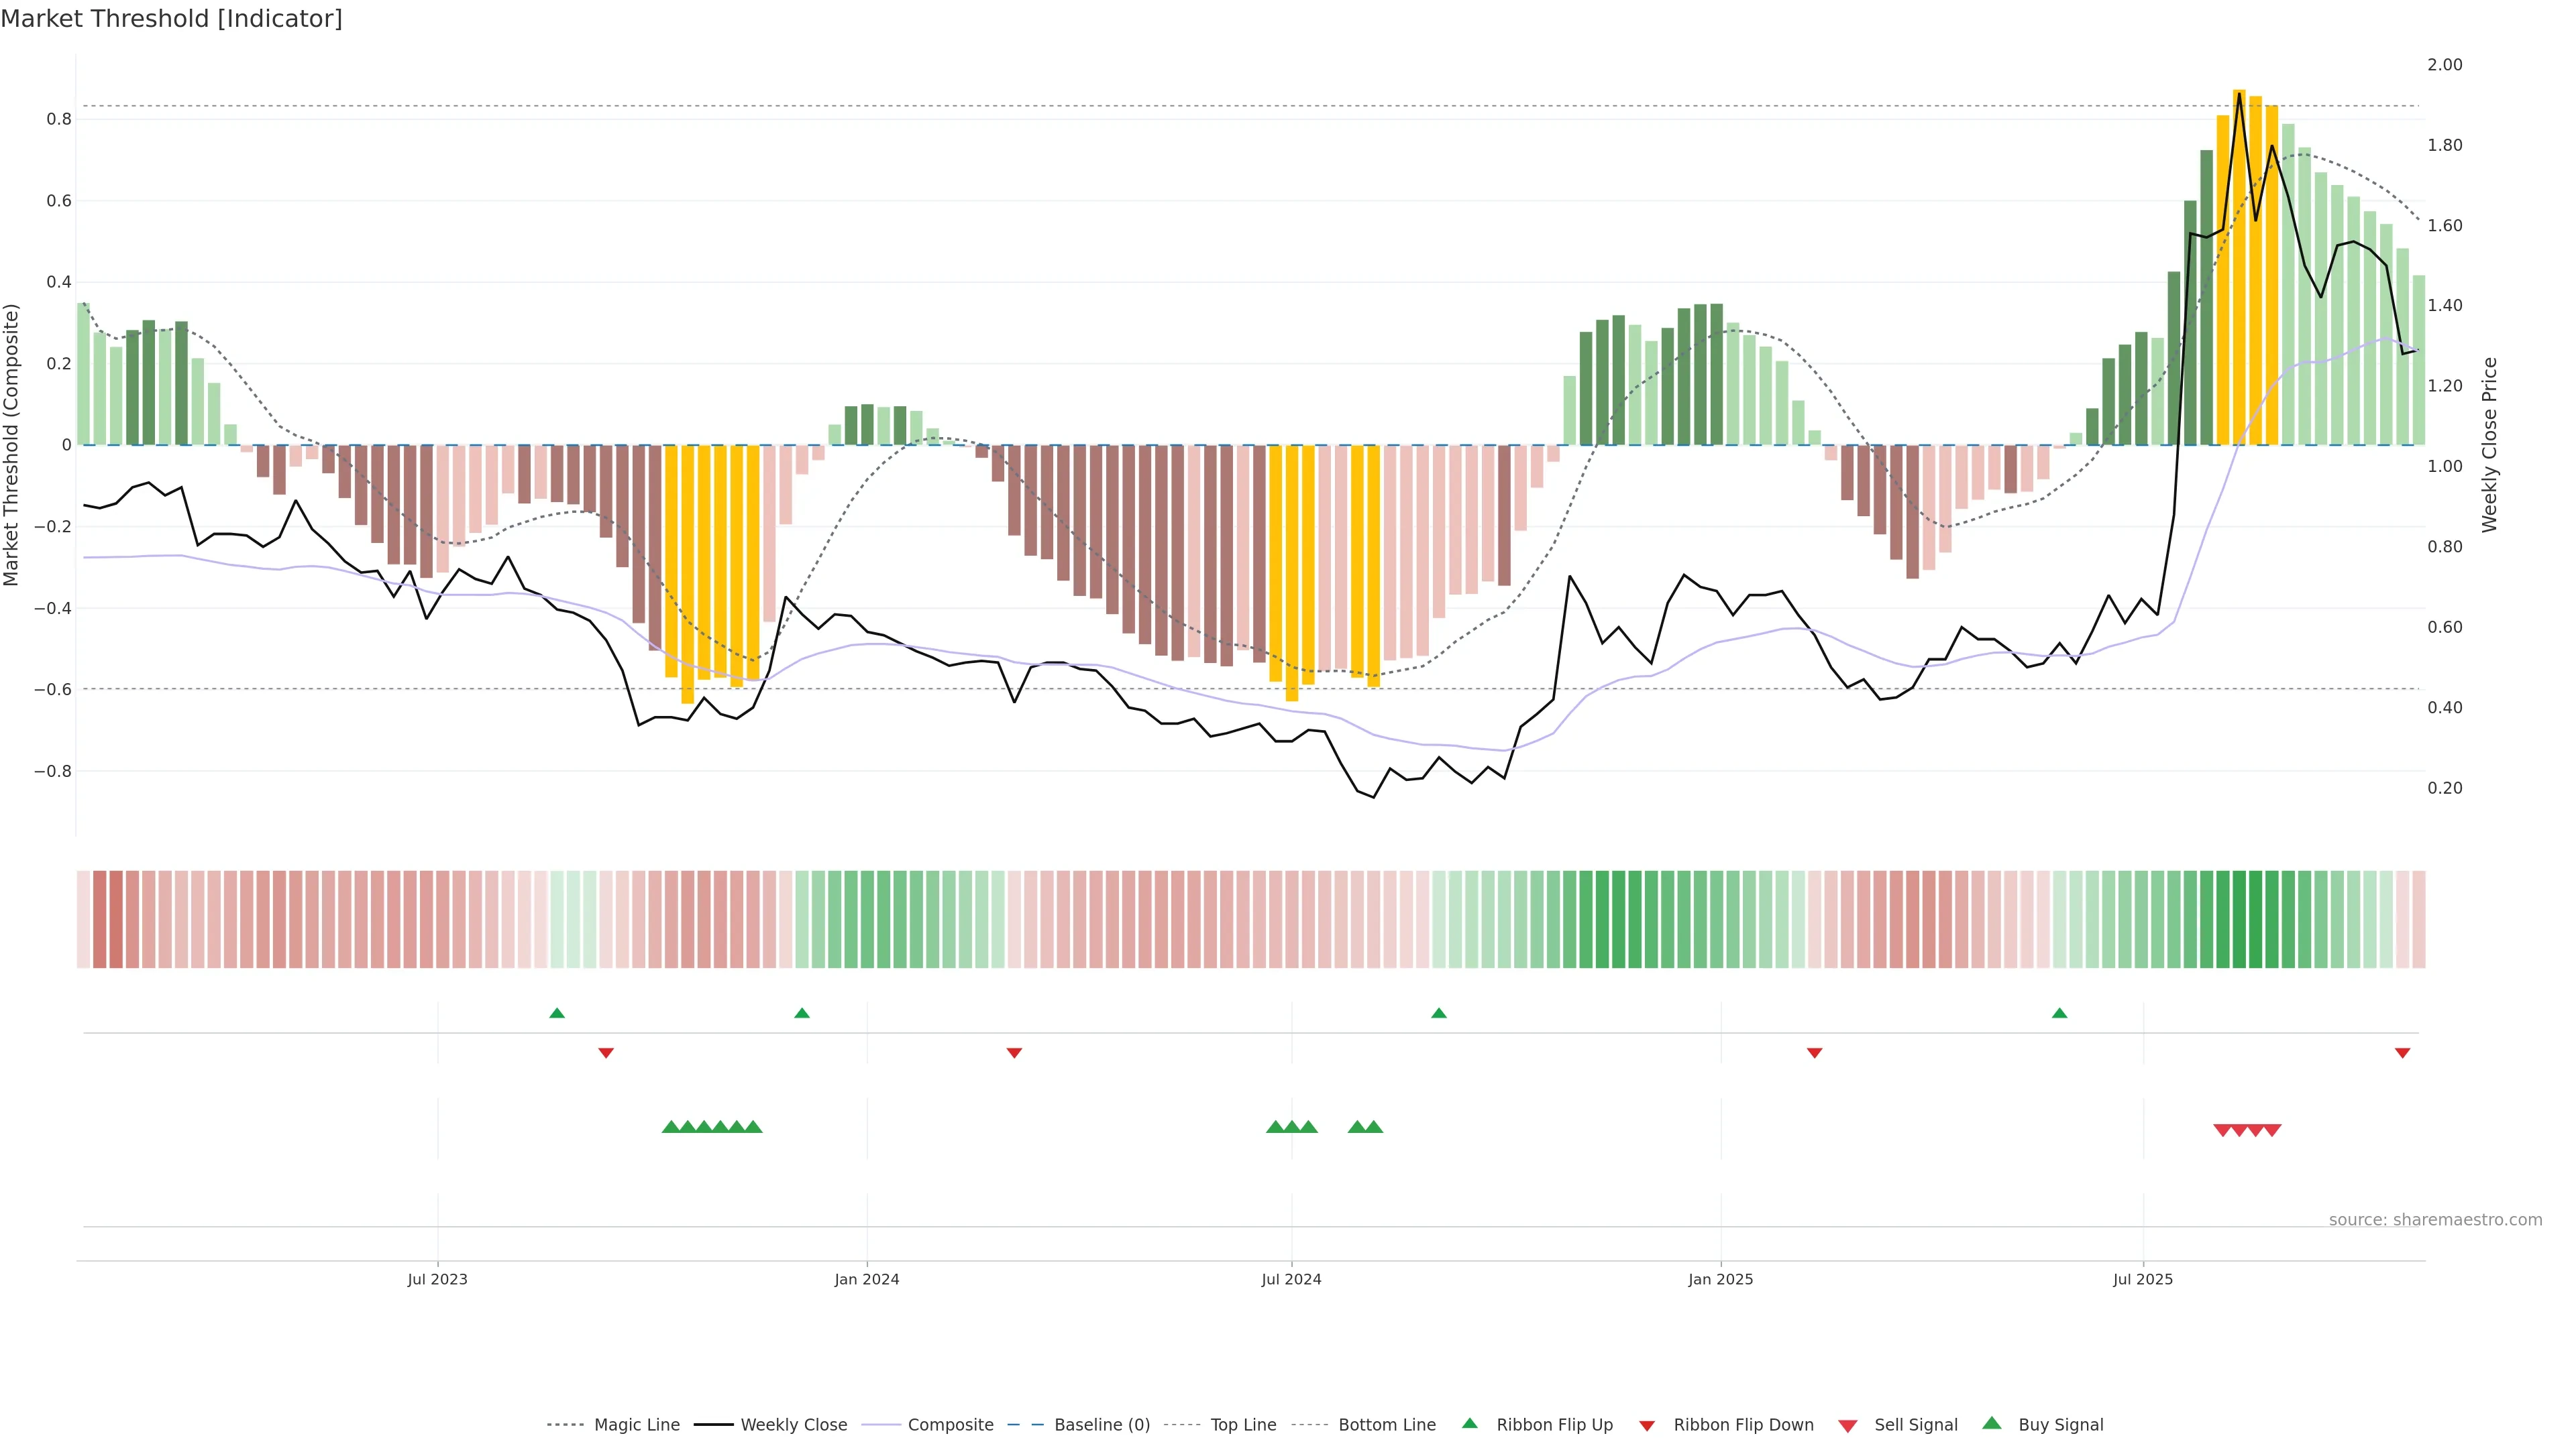Click the Ribbon Flip Up legend triangle icon
The image size is (2576, 1448).
[1469, 1423]
